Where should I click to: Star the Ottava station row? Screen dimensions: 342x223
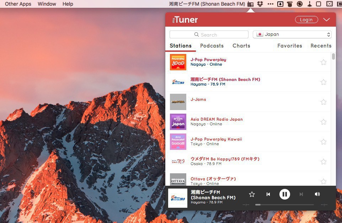324,181
